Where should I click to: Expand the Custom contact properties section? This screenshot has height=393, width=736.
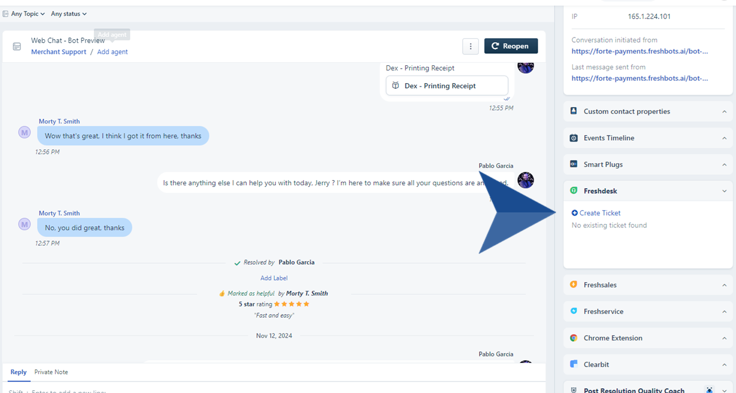coord(648,111)
